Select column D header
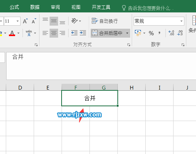This screenshot has height=154, width=196. [x=20, y=88]
